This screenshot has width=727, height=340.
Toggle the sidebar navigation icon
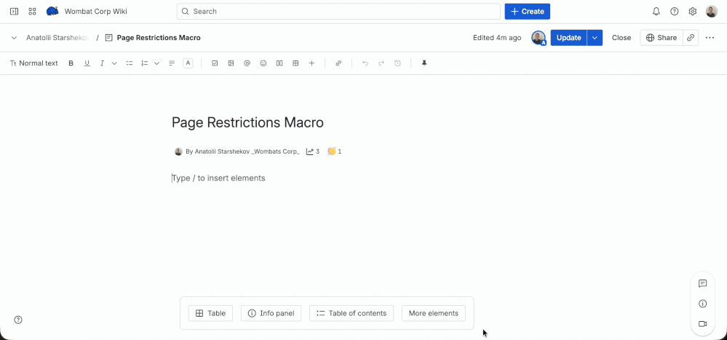[x=15, y=11]
